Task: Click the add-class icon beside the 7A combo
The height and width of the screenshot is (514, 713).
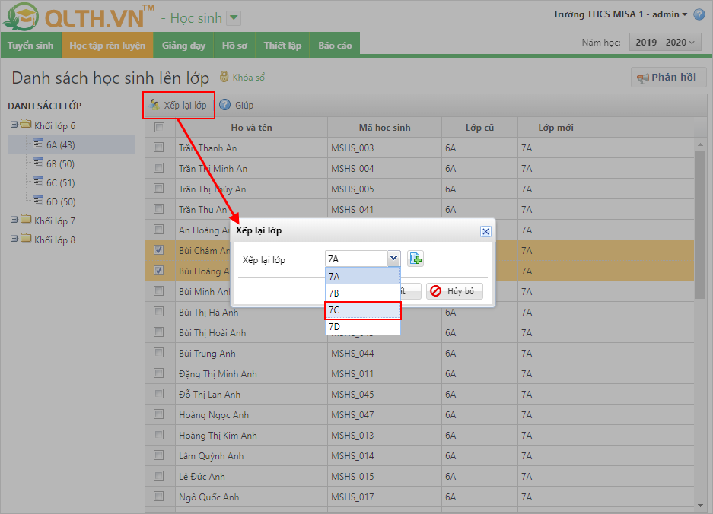Action: pyautogui.click(x=415, y=259)
